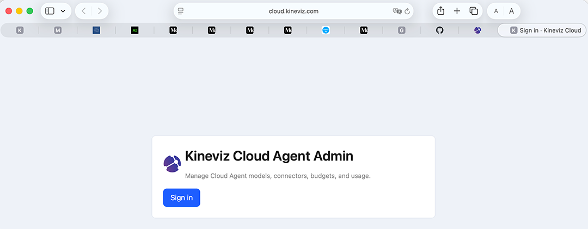Close the Safari window with red button

click(9, 11)
